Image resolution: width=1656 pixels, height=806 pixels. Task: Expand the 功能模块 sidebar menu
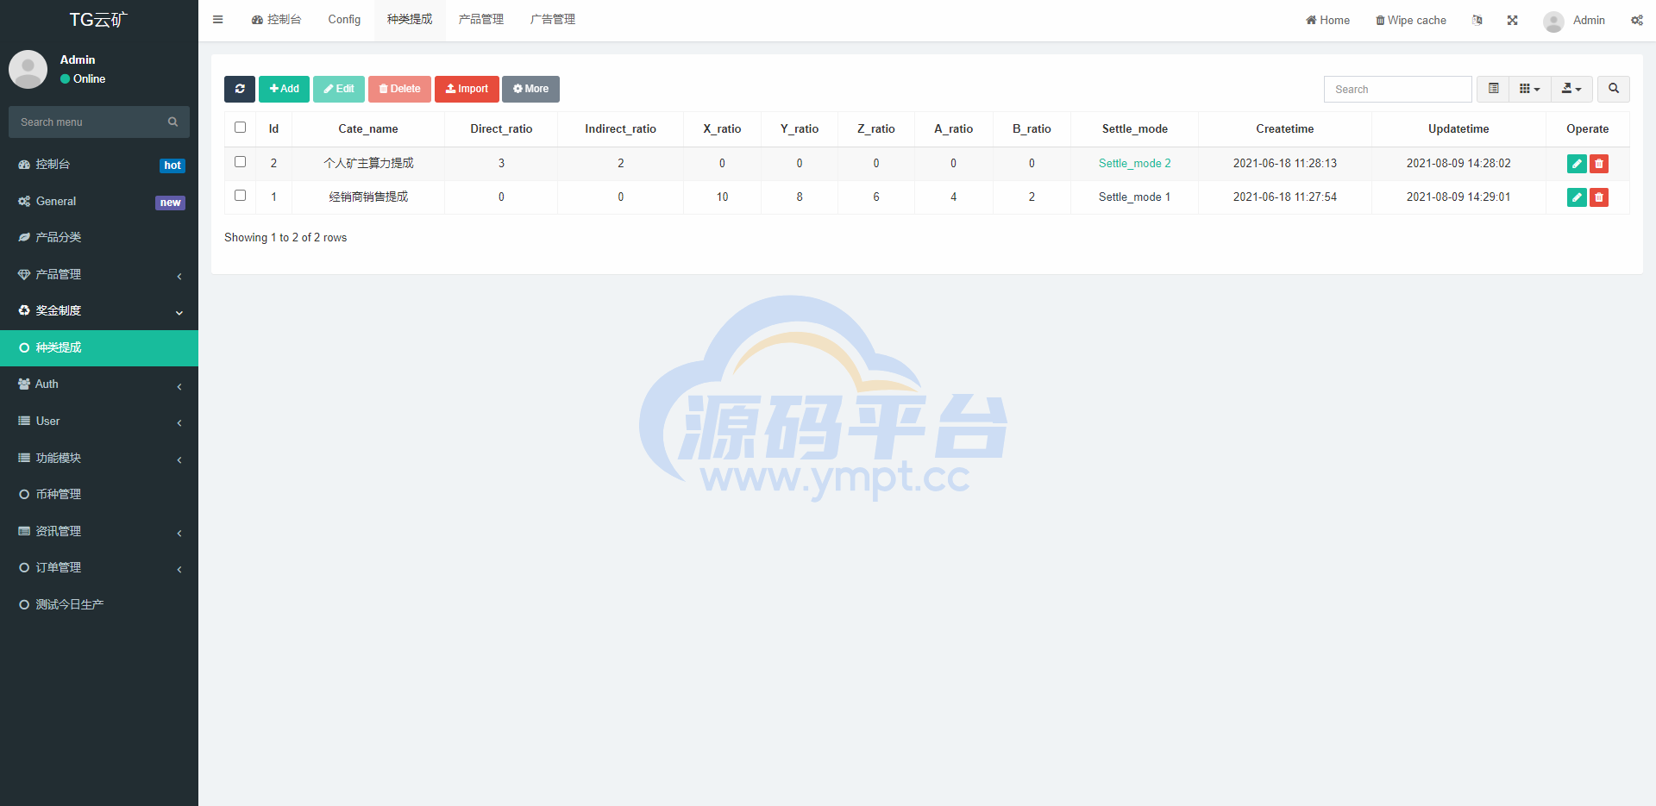pyautogui.click(x=99, y=458)
